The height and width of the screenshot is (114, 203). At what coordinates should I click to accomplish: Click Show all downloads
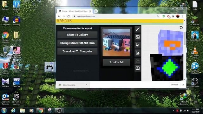[175, 85]
